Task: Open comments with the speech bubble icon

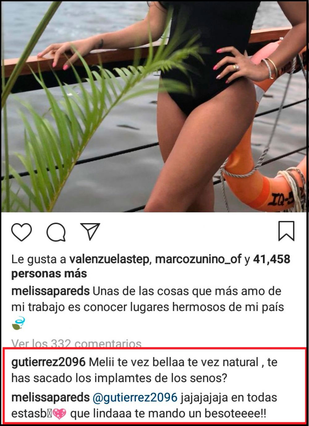Action: coord(56,232)
